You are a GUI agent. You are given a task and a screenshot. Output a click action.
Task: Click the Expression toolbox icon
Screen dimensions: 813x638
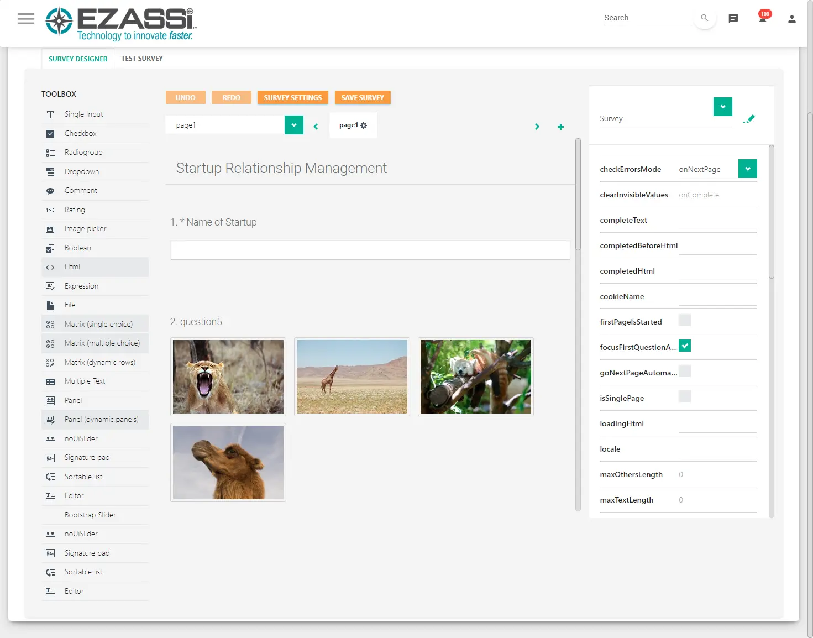(50, 286)
